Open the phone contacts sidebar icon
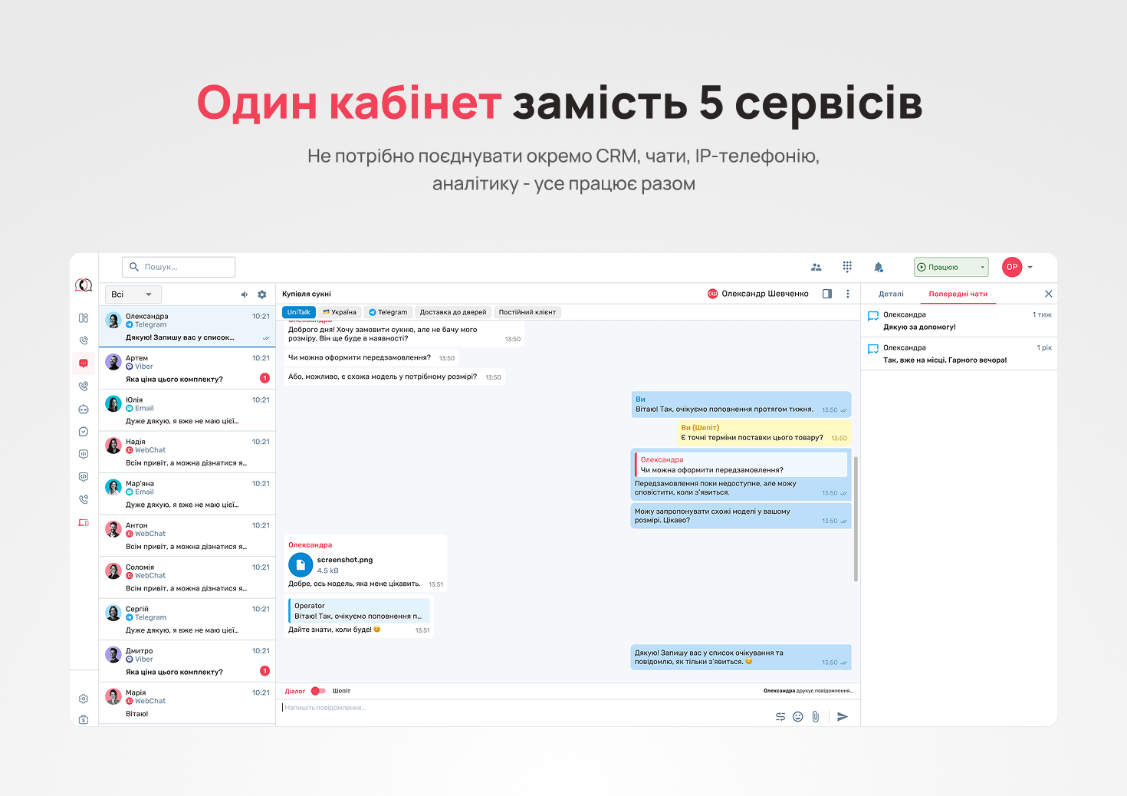 pyautogui.click(x=84, y=386)
